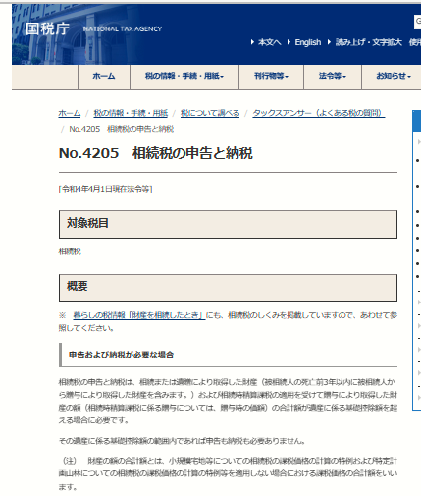Click the 国税庁 logo in header
The image size is (421, 496).
pyautogui.click(x=47, y=28)
